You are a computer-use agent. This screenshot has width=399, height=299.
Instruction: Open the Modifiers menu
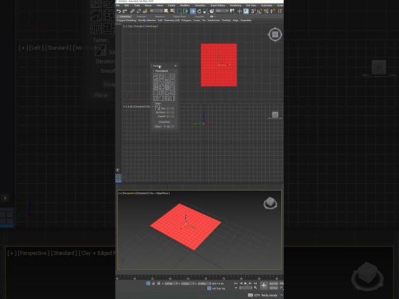point(185,6)
